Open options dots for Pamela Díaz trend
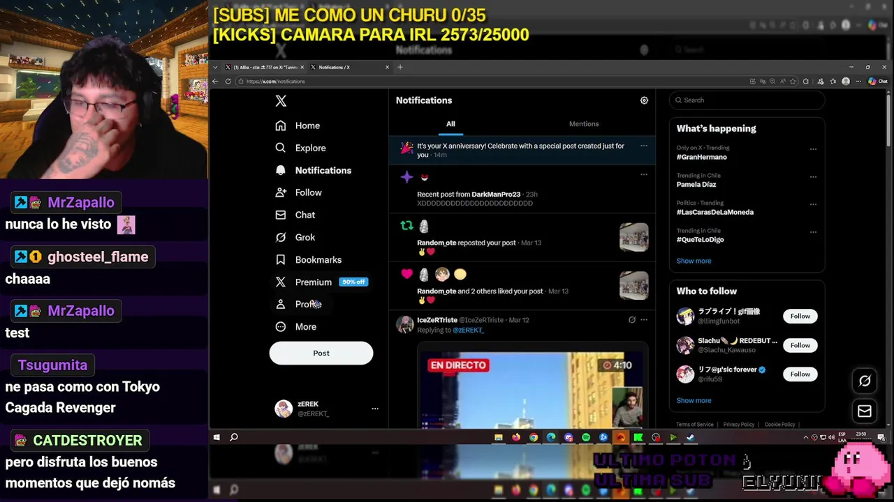Screen dimensions: 894x502 click(813, 177)
